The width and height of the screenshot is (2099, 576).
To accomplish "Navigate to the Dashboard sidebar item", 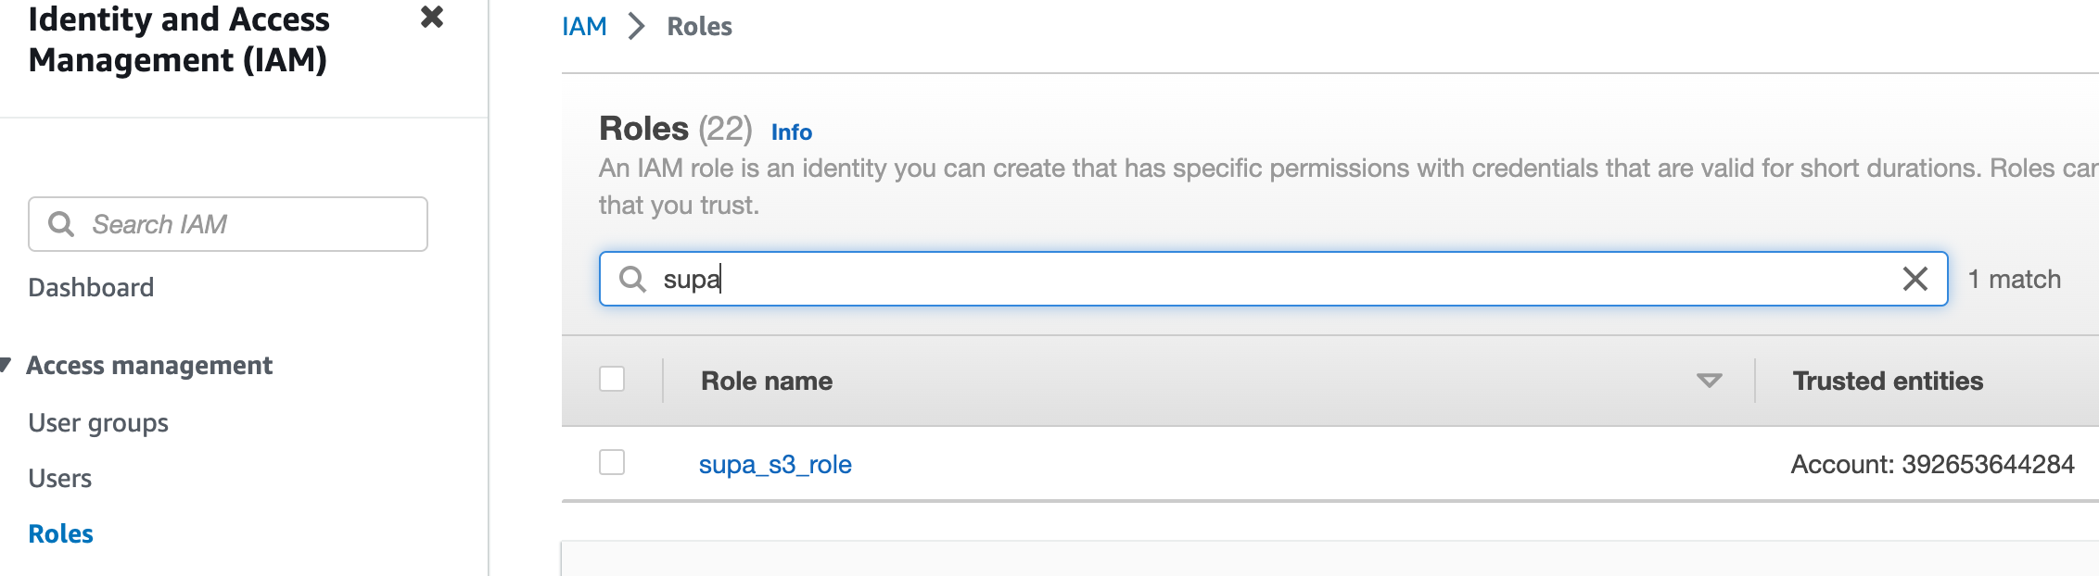I will (x=90, y=286).
